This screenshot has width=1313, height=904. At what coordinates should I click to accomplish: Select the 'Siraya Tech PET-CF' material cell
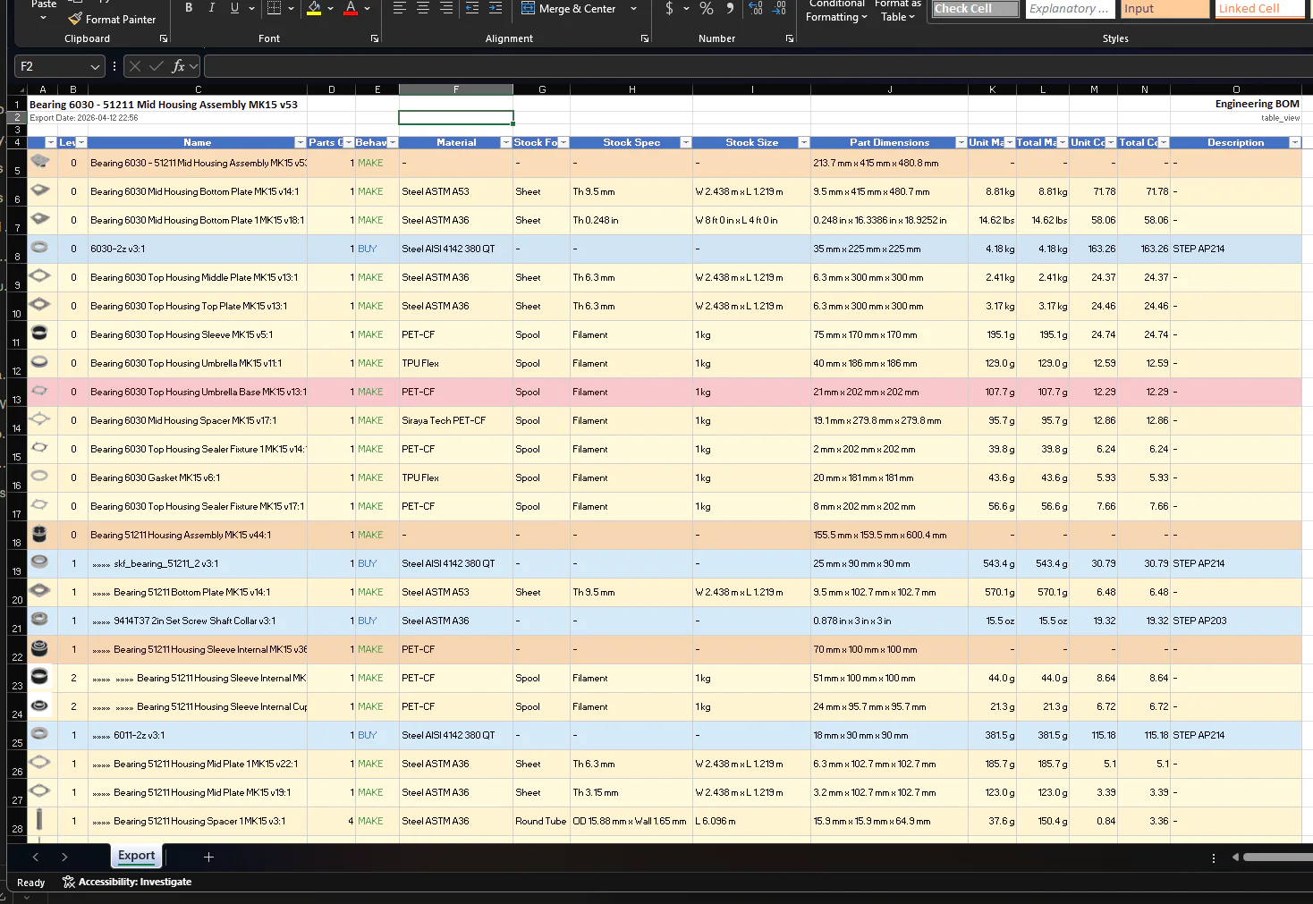pyautogui.click(x=456, y=420)
